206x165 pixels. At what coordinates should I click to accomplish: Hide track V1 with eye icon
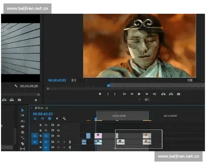click(58, 136)
